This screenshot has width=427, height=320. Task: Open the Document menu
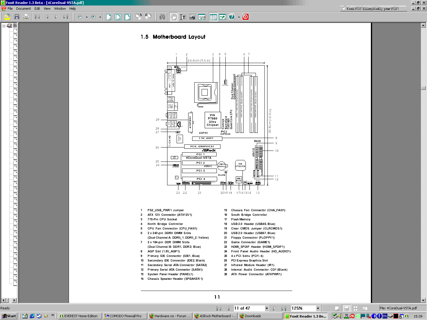click(23, 9)
